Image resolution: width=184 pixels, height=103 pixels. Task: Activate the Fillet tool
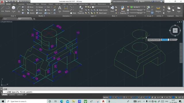(47, 10)
